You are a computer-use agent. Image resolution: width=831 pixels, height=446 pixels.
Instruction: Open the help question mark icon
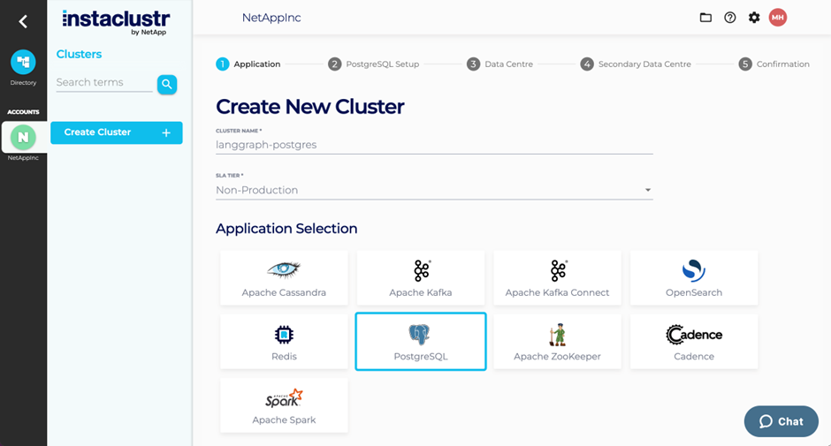(729, 18)
